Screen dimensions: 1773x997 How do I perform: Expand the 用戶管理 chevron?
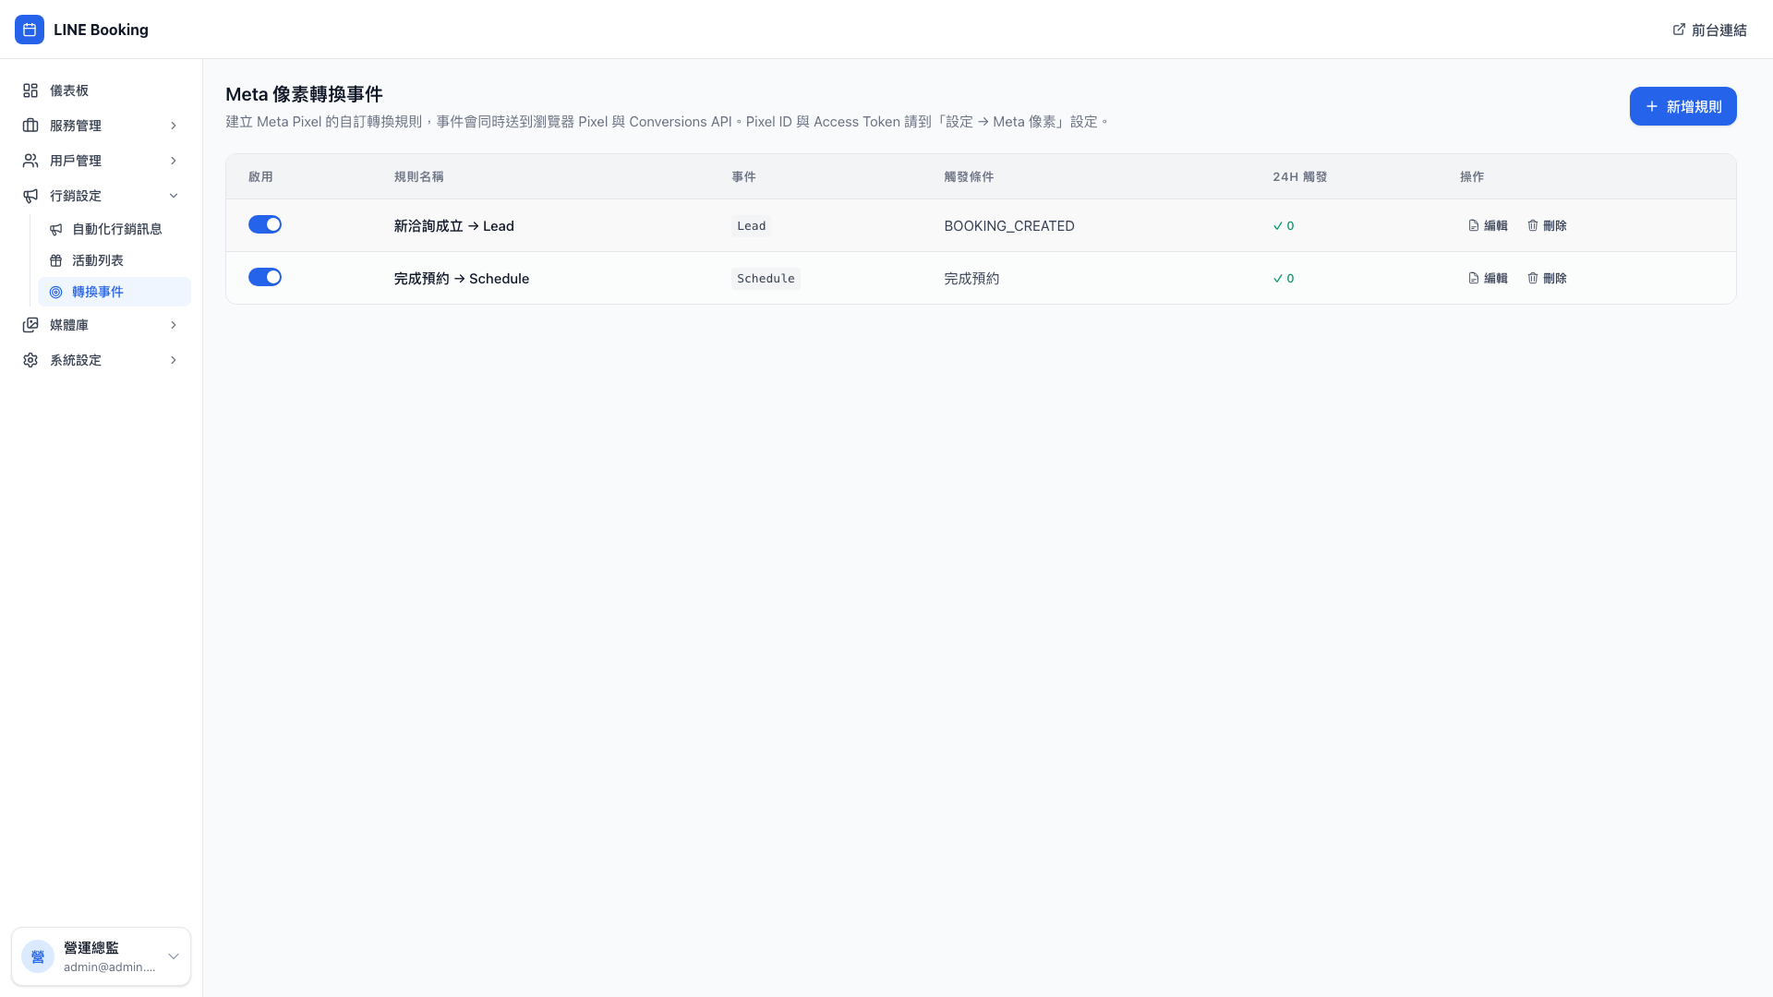coord(174,161)
